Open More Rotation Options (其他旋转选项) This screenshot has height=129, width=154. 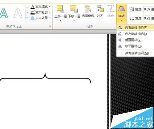point(135,53)
